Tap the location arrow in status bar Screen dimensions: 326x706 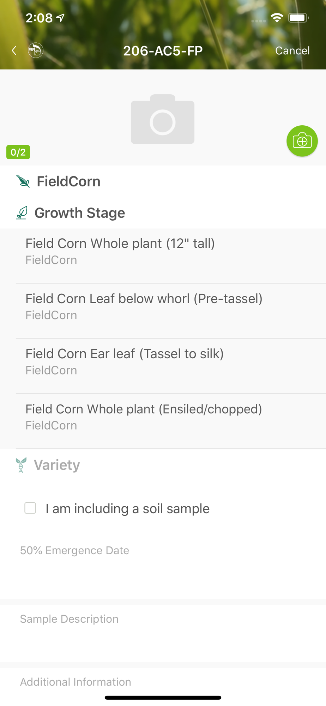[x=61, y=18]
